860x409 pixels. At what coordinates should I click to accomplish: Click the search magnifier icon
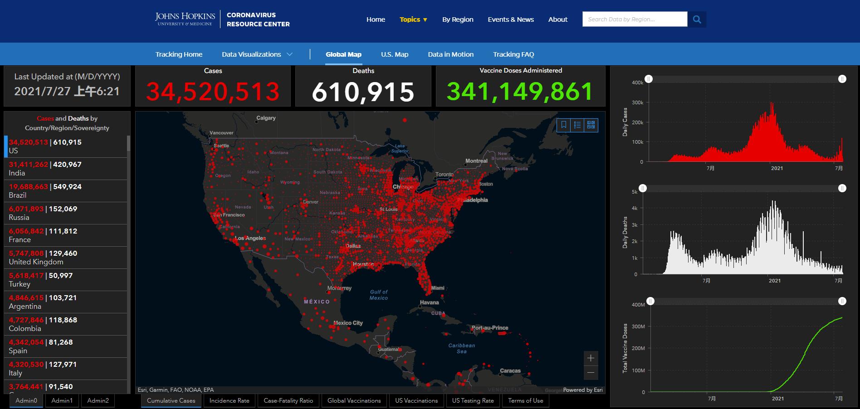pos(697,19)
